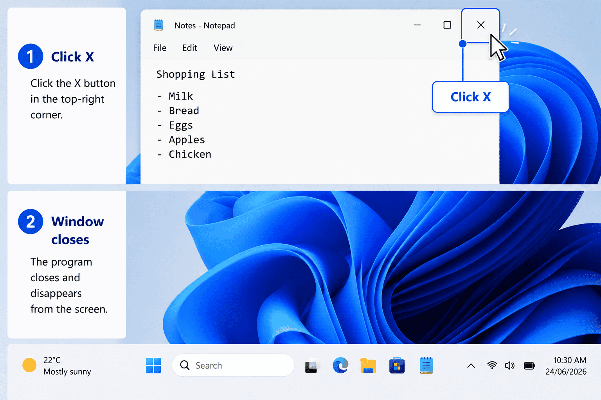Open the volume speaker icon
The image size is (601, 400).
click(x=509, y=366)
